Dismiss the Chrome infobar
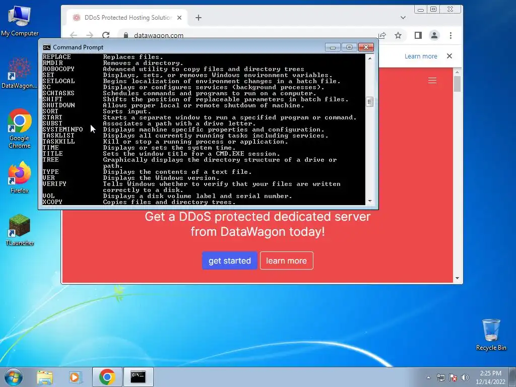 tap(449, 56)
